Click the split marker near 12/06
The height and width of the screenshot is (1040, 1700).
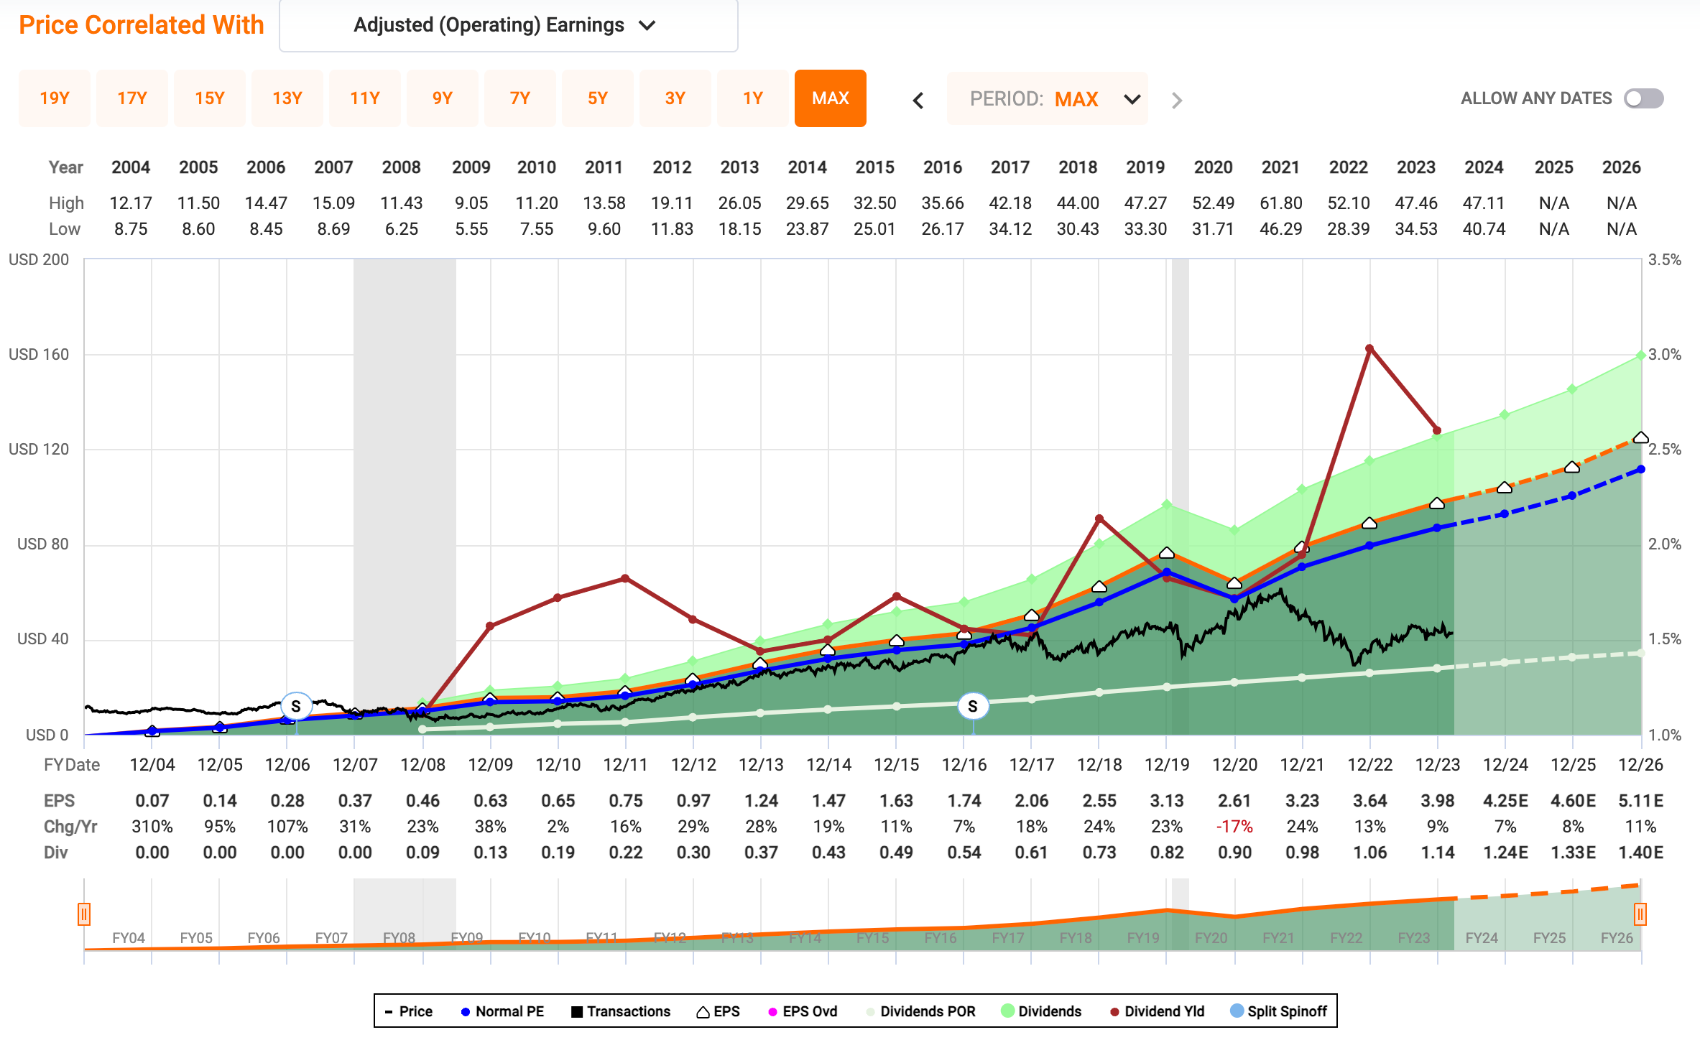click(x=296, y=706)
